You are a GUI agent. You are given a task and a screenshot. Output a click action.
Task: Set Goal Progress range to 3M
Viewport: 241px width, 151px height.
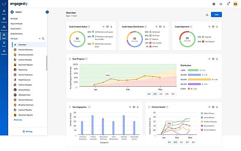[149, 94]
